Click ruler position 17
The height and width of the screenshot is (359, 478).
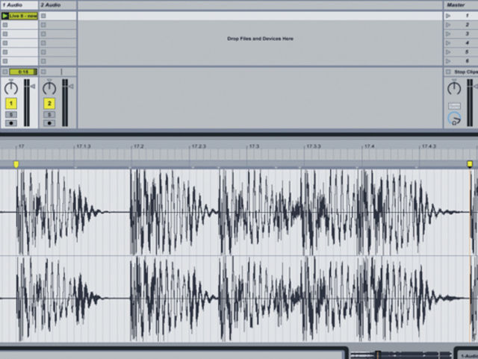pyautogui.click(x=21, y=146)
